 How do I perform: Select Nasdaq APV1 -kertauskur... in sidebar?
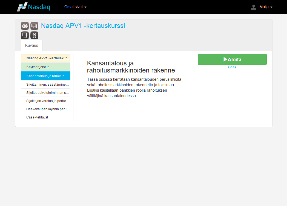tap(45, 58)
